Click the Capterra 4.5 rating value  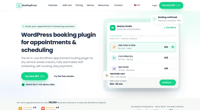tap(34, 107)
